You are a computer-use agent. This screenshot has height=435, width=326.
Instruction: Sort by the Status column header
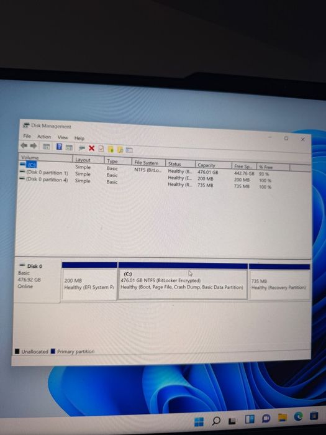[181, 163]
